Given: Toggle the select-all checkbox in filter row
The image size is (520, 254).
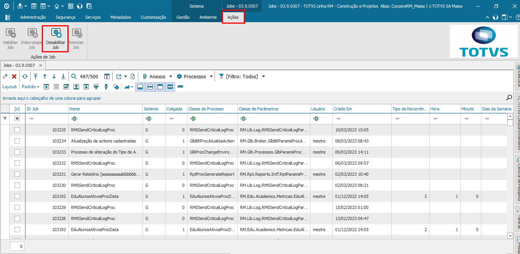Looking at the screenshot, I should tap(17, 118).
